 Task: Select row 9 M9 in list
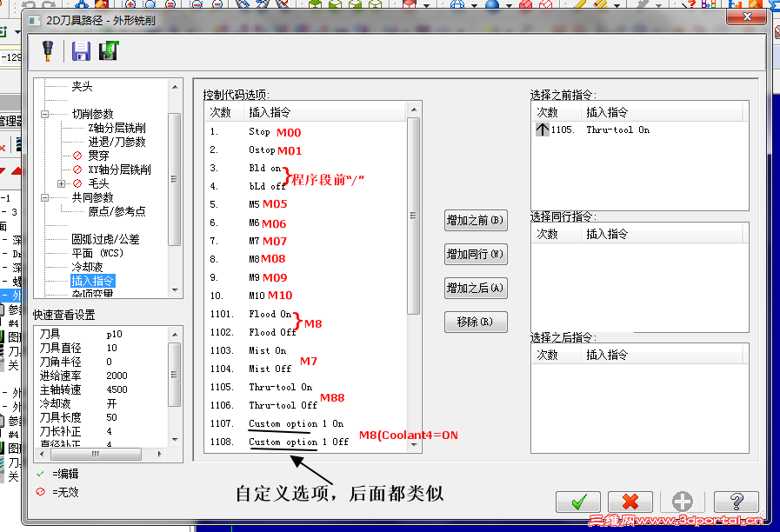pos(305,277)
